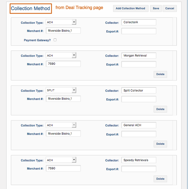
Task: Delete the Split Collector collection method
Action: tap(160, 109)
